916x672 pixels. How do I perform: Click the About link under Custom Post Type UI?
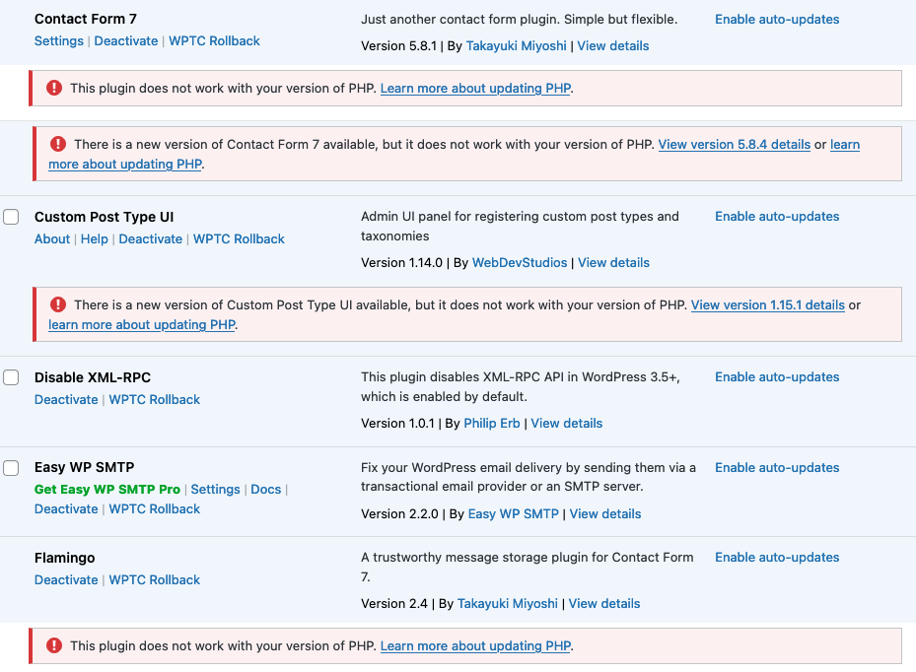point(51,238)
